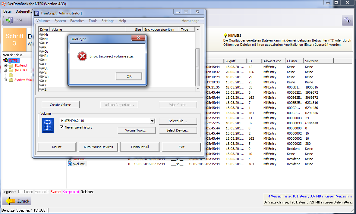
Task: Click the Encryption algorithm column header
Action: [161, 29]
